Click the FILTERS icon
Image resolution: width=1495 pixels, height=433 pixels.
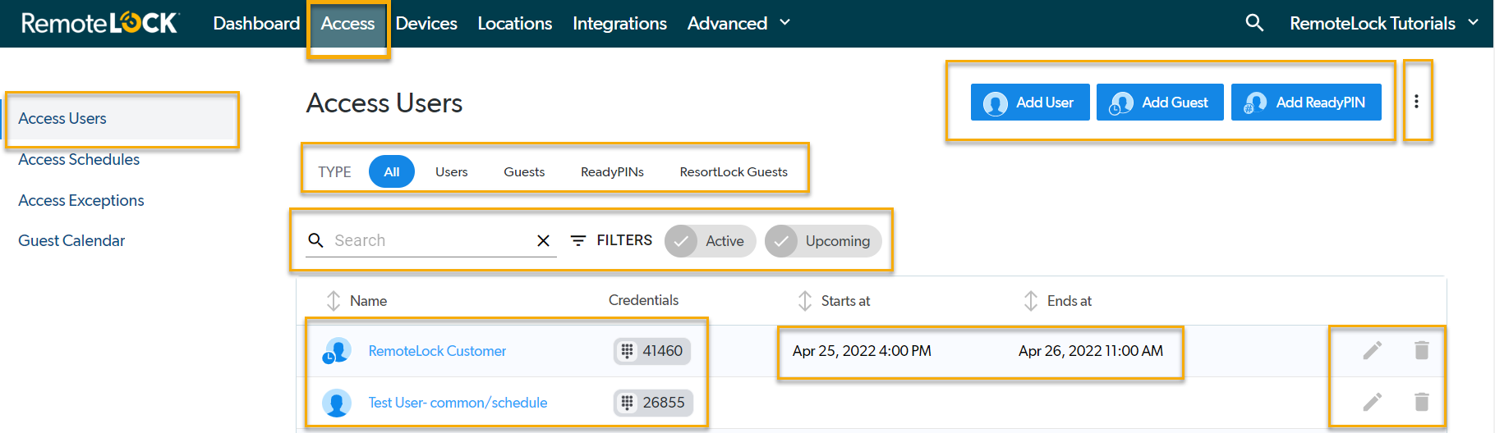(x=578, y=240)
